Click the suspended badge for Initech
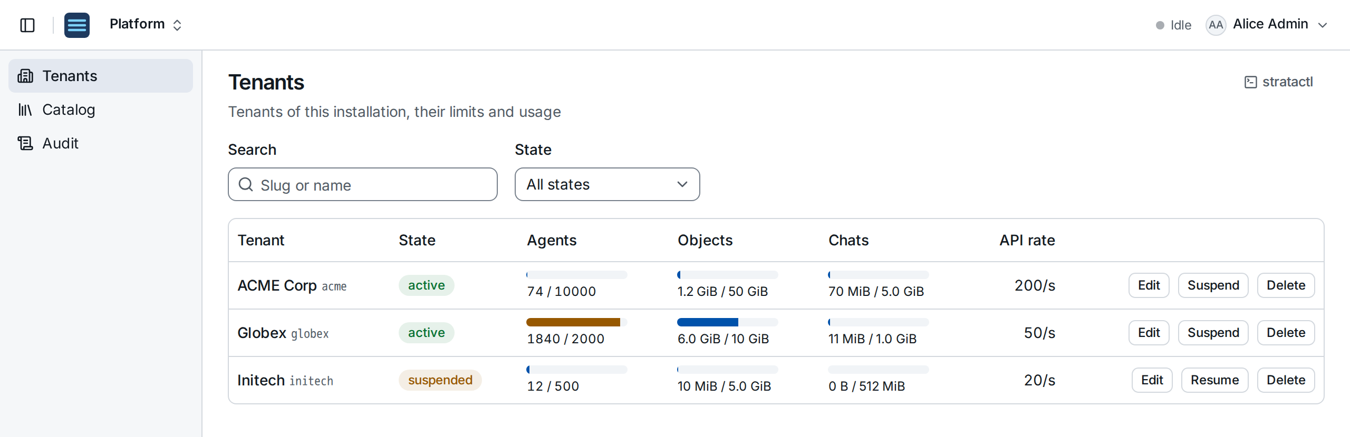This screenshot has width=1350, height=437. click(440, 380)
